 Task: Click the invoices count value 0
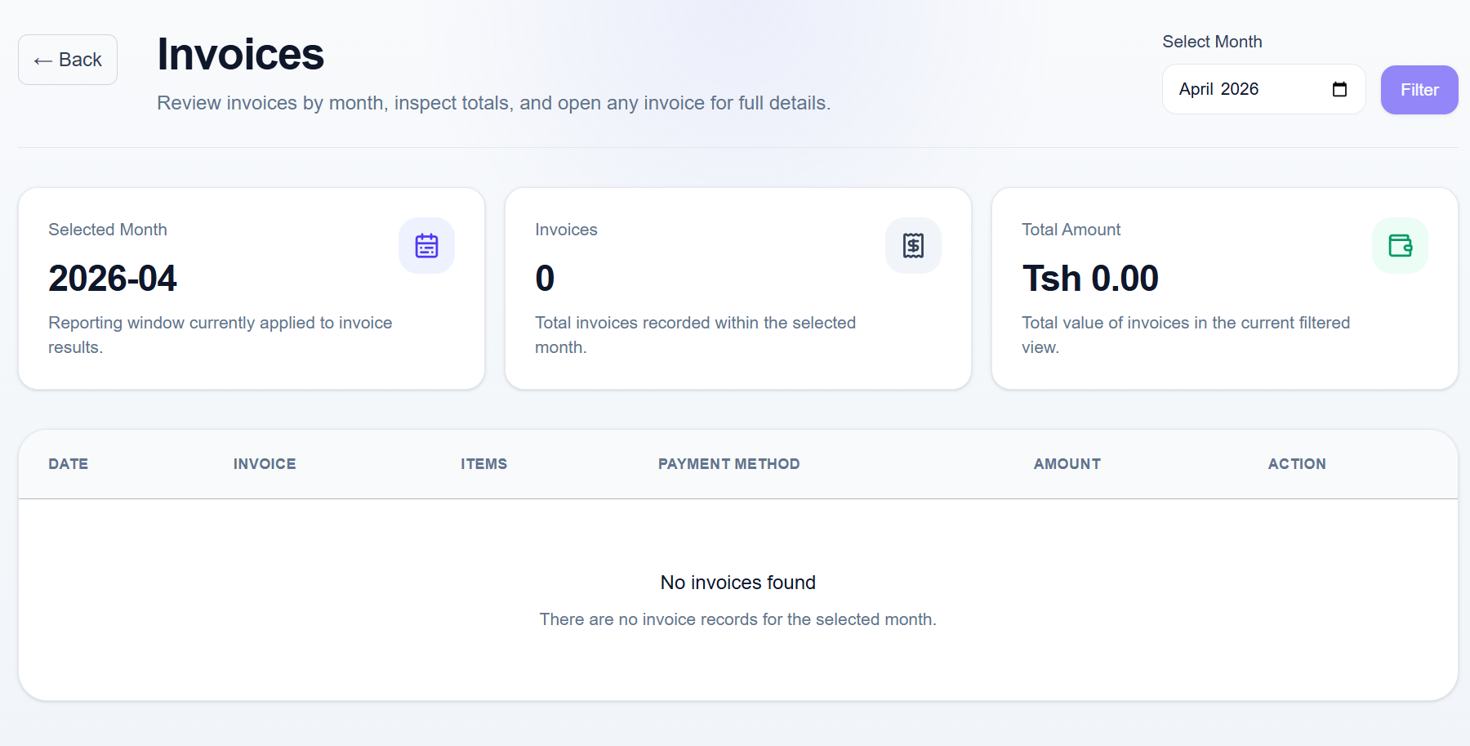[545, 279]
